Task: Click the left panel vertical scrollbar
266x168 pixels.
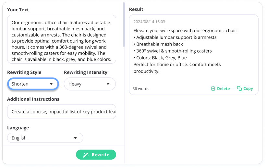Action: tap(124, 25)
